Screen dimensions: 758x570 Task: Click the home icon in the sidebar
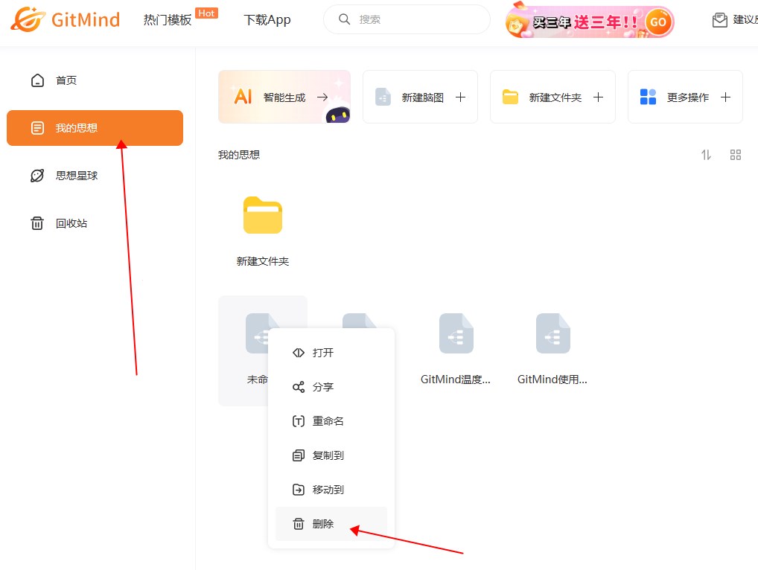coord(37,80)
